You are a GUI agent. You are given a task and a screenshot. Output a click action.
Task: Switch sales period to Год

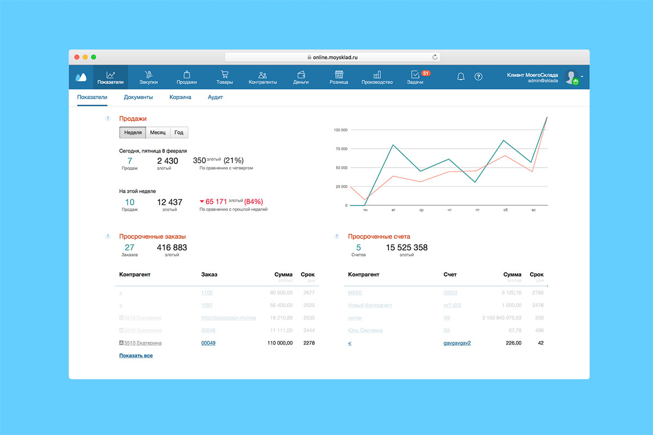[179, 132]
